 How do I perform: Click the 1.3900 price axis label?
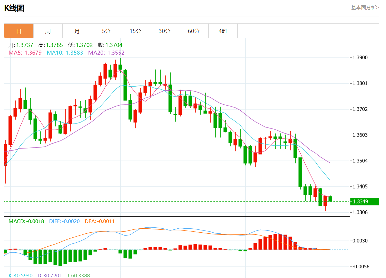pyautogui.click(x=360, y=58)
